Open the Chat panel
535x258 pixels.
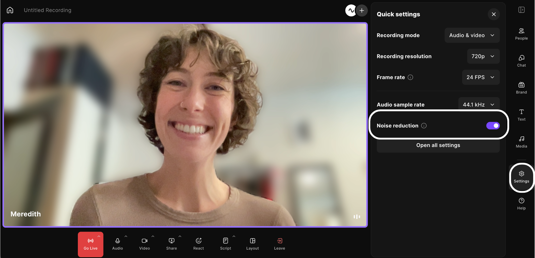coord(521,61)
